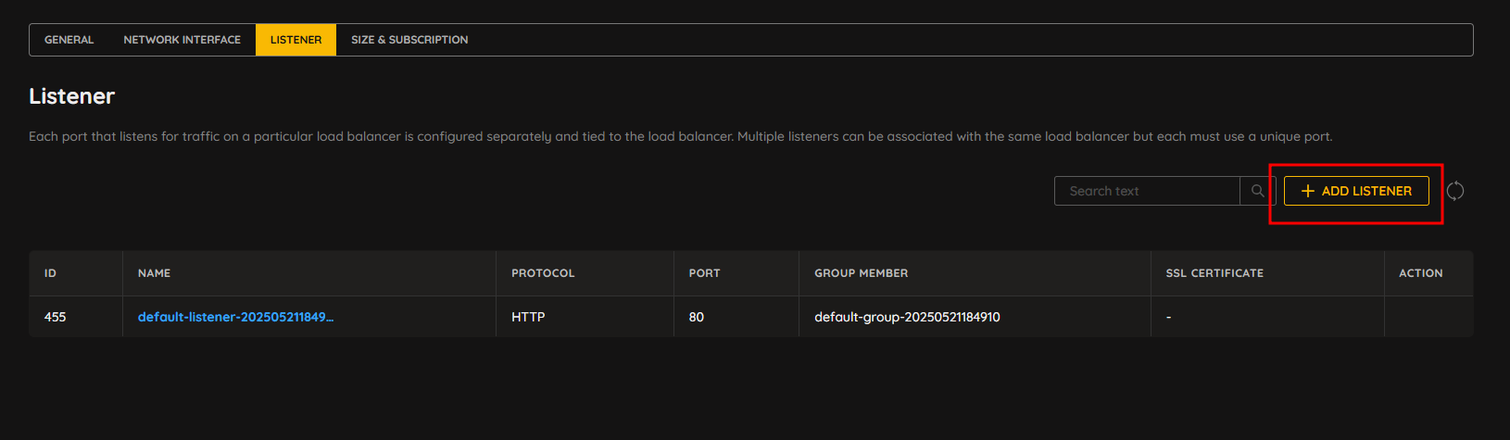Select the LISTENER tab
The image size is (1510, 440).
click(296, 40)
